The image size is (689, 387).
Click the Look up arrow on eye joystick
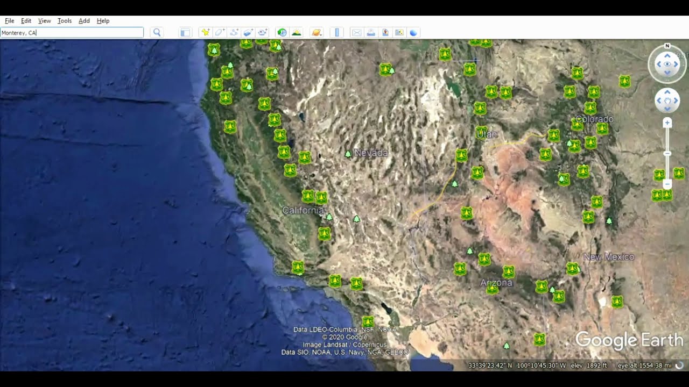tap(667, 55)
